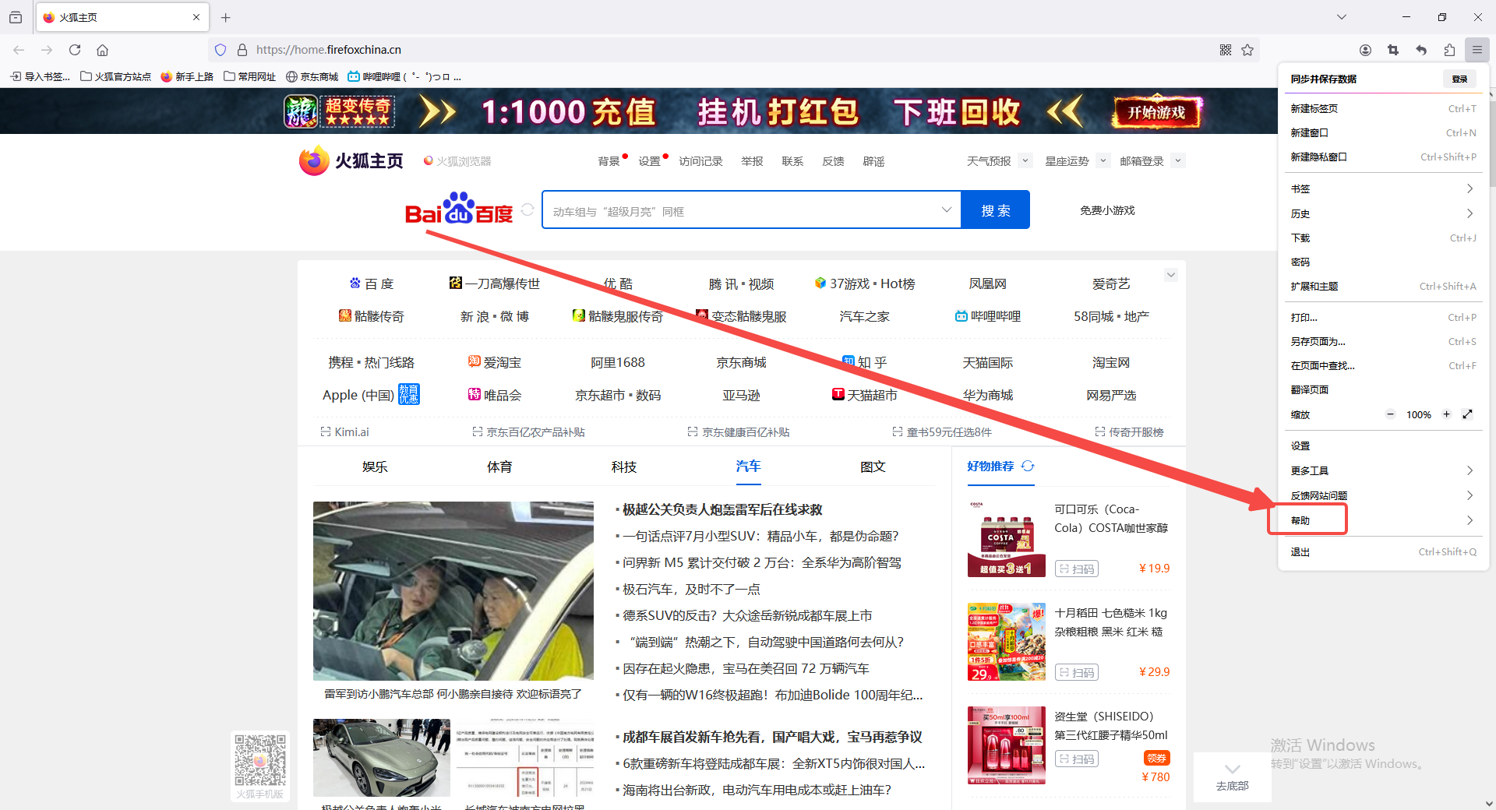Zoom out with the minus button
This screenshot has width=1496, height=810.
pos(1390,414)
